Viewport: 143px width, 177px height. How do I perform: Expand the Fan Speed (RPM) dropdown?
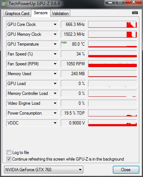(55, 64)
